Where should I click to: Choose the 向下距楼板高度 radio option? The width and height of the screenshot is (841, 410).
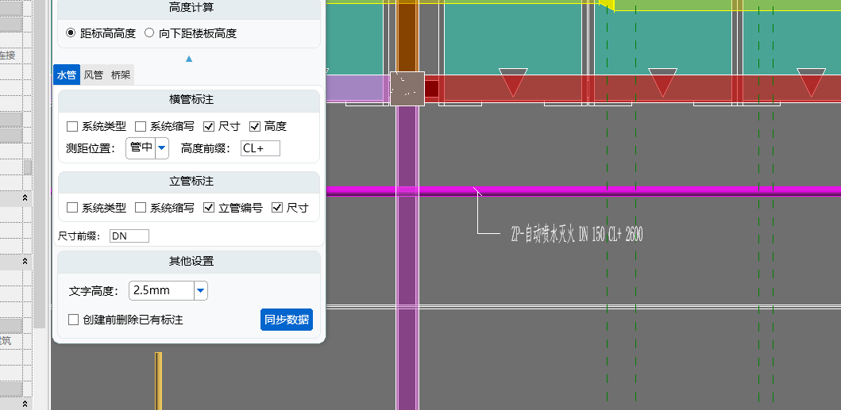click(x=149, y=33)
